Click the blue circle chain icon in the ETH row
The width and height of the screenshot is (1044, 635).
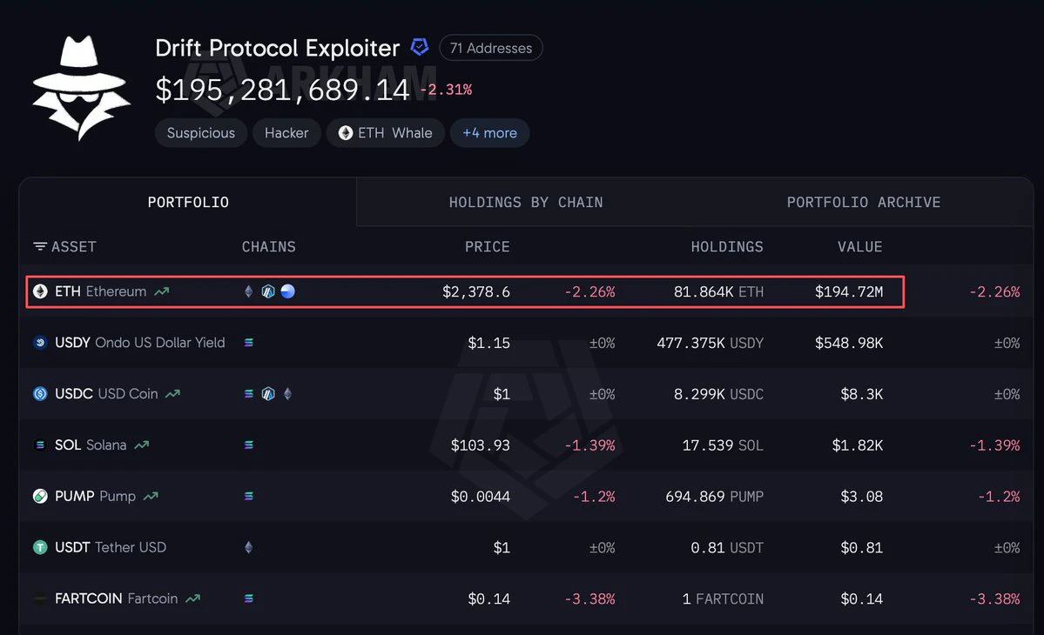tap(287, 291)
